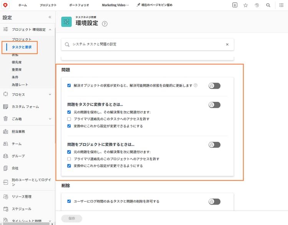Expand タイムシートと時間 chevron
288x225 pixels.
50,221
